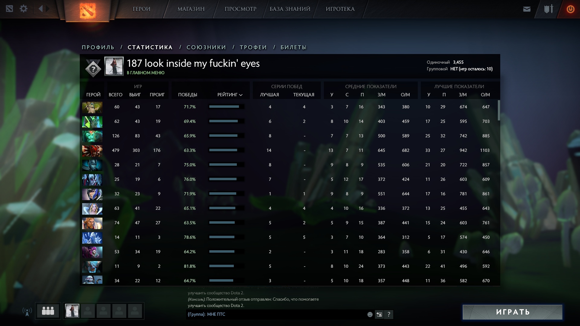
Task: Click the chat help question mark button
Action: 389,315
